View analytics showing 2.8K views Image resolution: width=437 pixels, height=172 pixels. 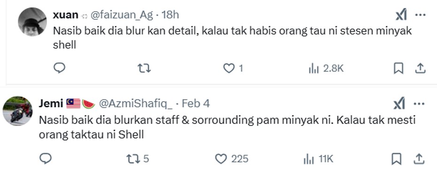[x=326, y=68]
